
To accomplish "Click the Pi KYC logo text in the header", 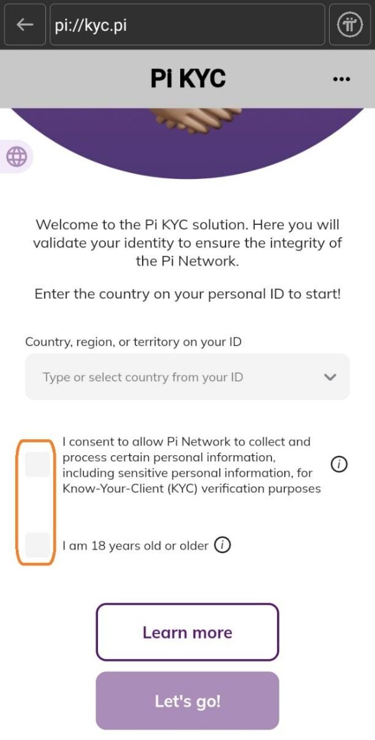I will (x=187, y=78).
